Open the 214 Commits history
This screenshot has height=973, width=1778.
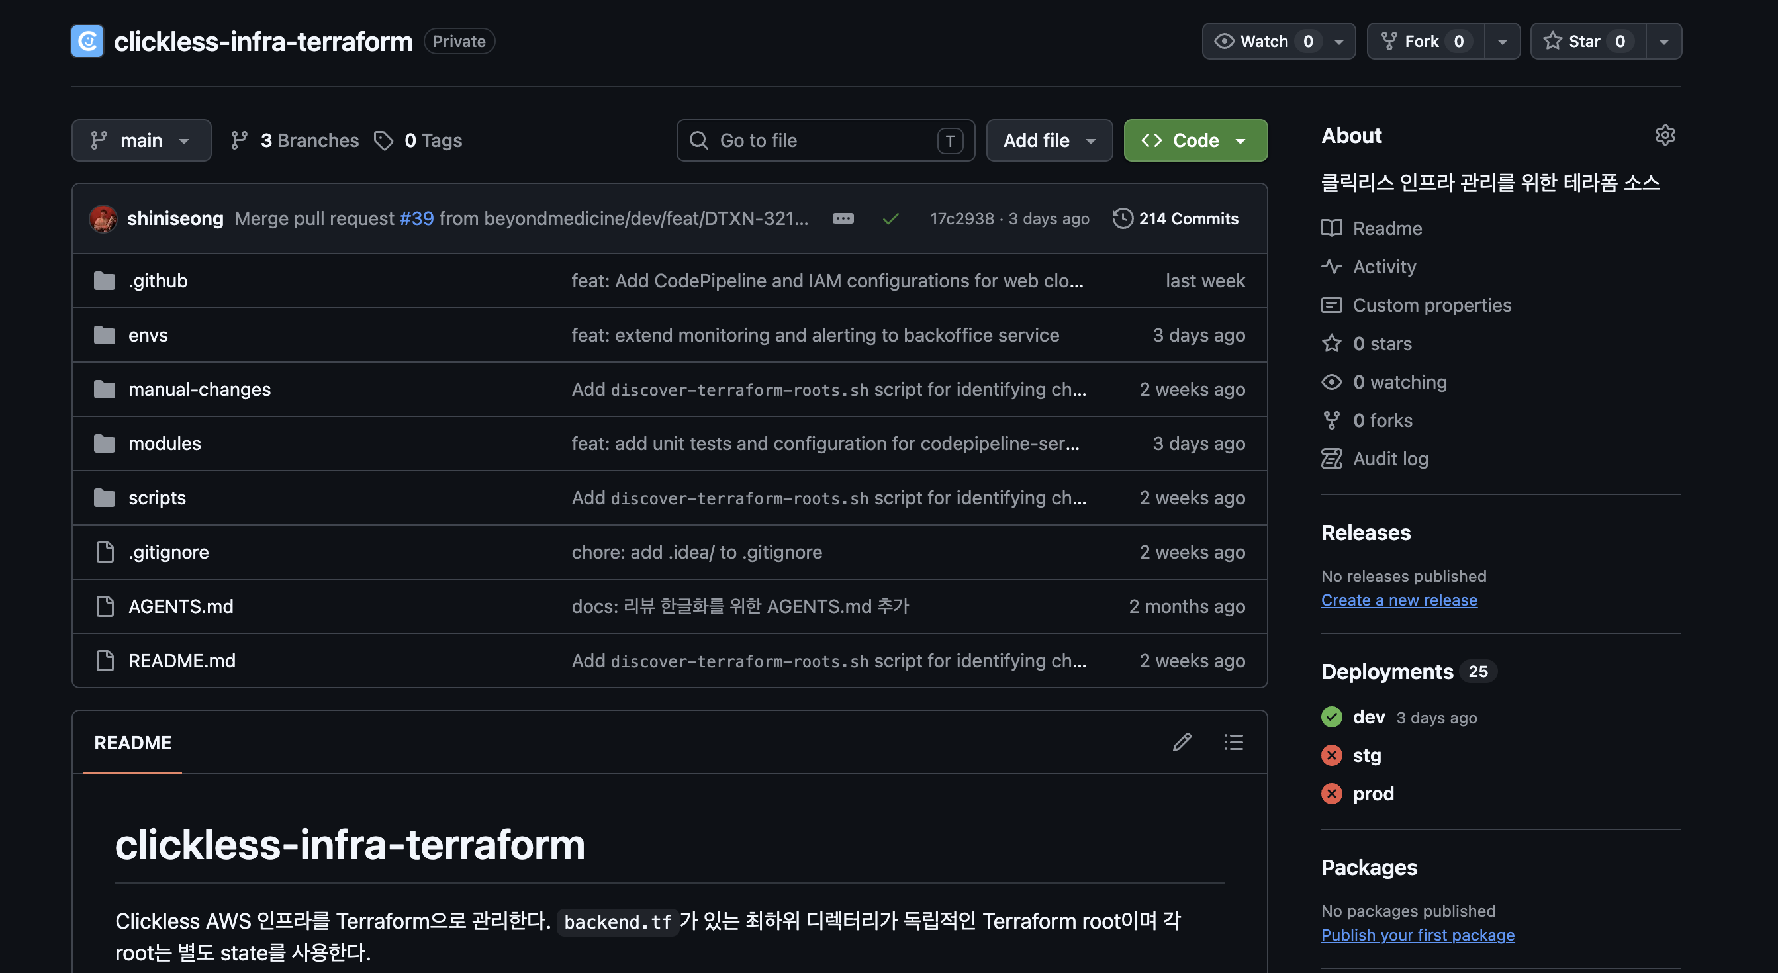pyautogui.click(x=1176, y=218)
